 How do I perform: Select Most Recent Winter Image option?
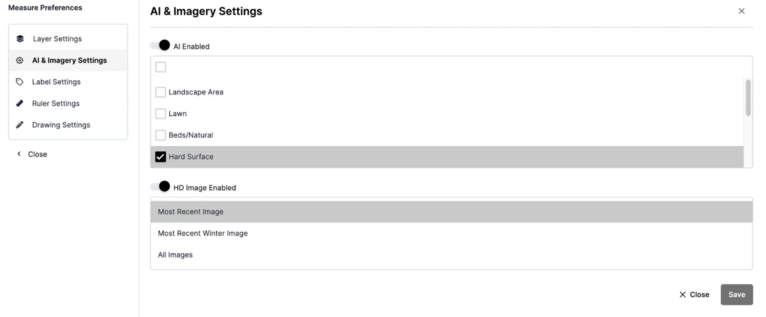pos(202,233)
